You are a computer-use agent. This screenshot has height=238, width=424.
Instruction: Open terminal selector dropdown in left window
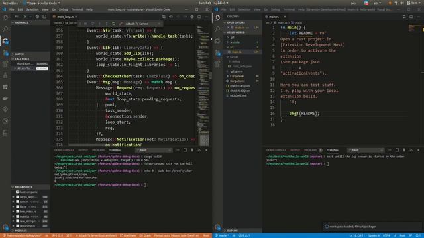point(154,150)
